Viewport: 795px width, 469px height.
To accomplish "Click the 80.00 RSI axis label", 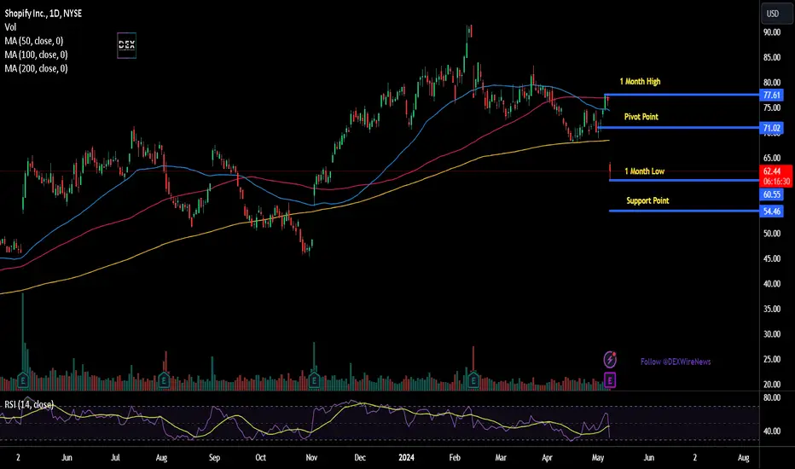I will coord(772,397).
